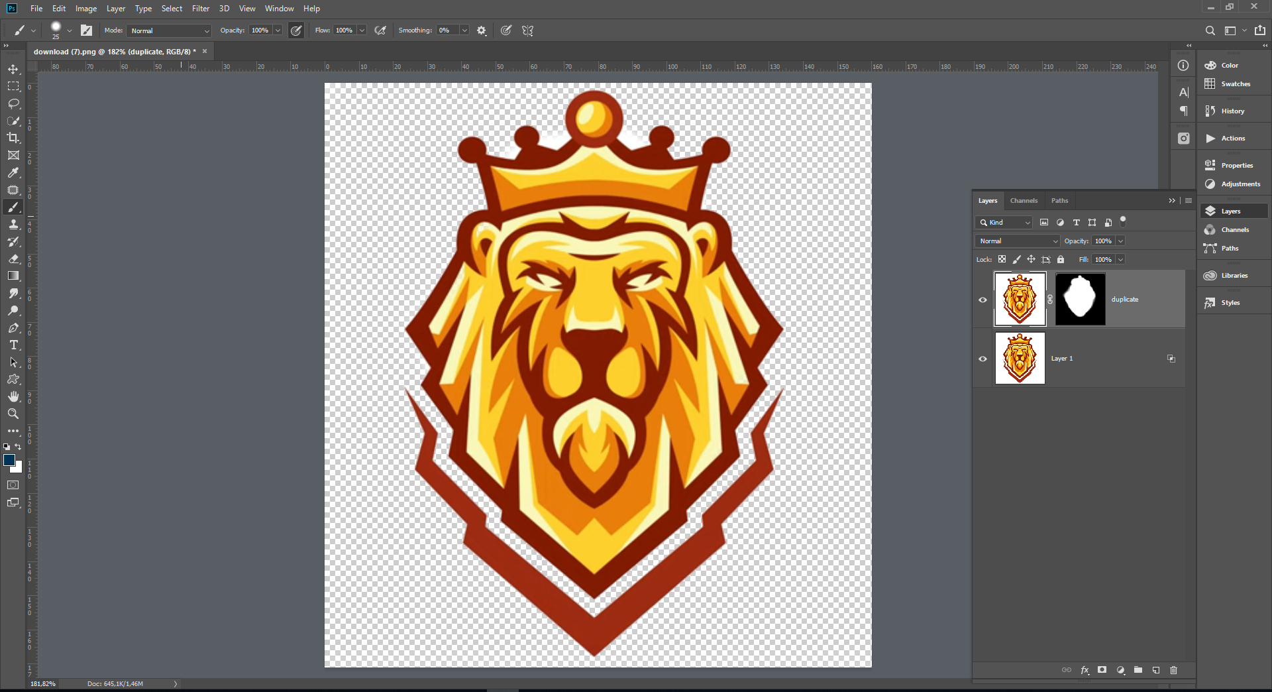1272x692 pixels.
Task: Select the Crop tool
Action: pyautogui.click(x=13, y=138)
